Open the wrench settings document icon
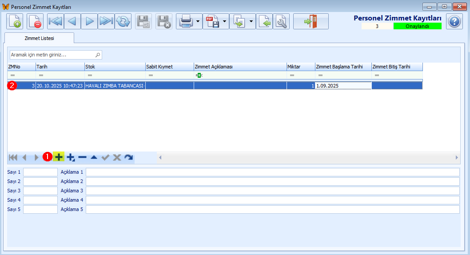 tap(281, 21)
